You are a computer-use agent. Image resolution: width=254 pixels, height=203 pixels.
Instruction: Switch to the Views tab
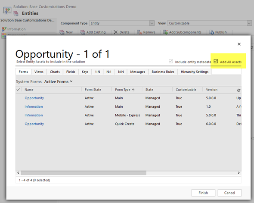tap(39, 72)
